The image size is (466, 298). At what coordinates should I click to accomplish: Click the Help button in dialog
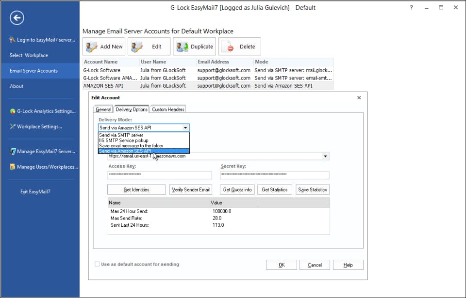[x=348, y=265]
